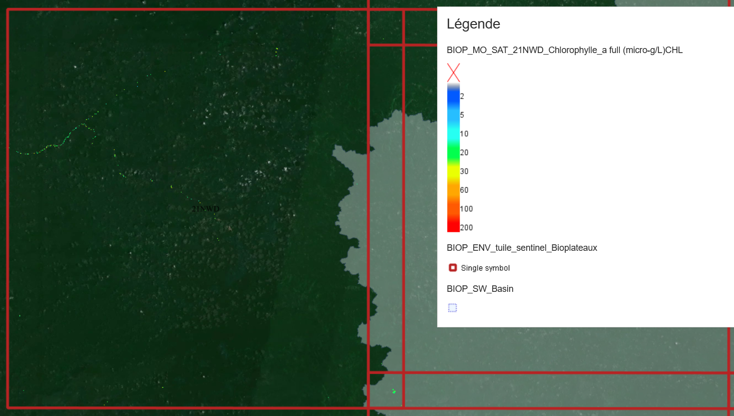Image resolution: width=734 pixels, height=416 pixels.
Task: Click the Légende panel heading
Action: point(473,24)
